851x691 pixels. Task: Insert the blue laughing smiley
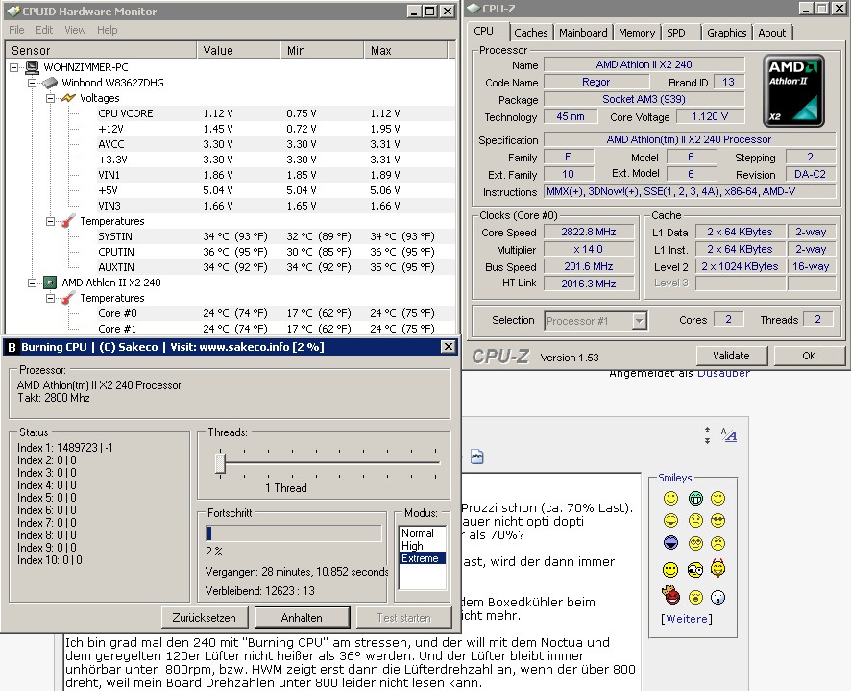pyautogui.click(x=670, y=544)
